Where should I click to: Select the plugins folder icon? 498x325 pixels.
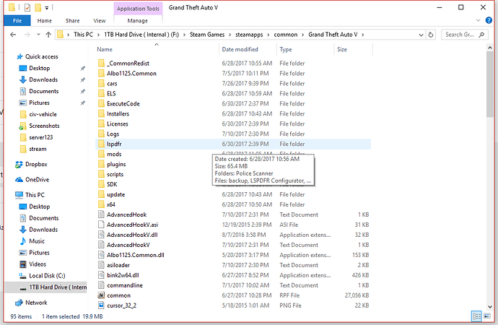[101, 164]
